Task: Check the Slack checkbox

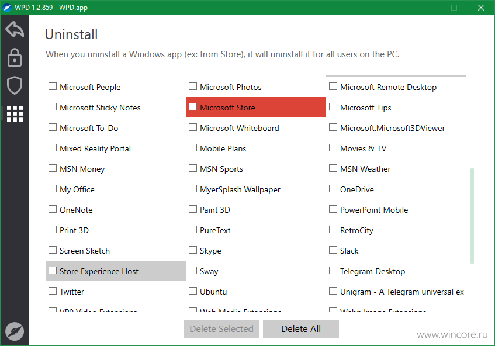Action: (333, 250)
